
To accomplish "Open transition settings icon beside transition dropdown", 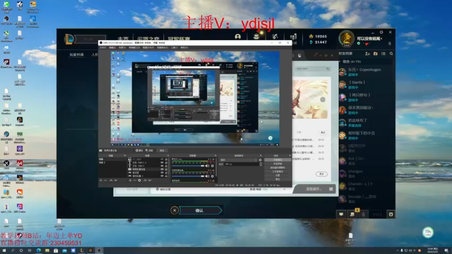I will [x=260, y=160].
